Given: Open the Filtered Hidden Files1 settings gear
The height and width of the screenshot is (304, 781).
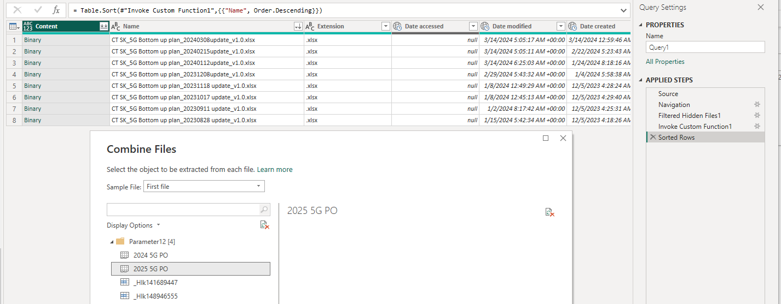Looking at the screenshot, I should click(757, 116).
